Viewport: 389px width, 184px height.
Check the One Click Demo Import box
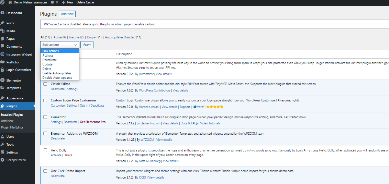45,171
